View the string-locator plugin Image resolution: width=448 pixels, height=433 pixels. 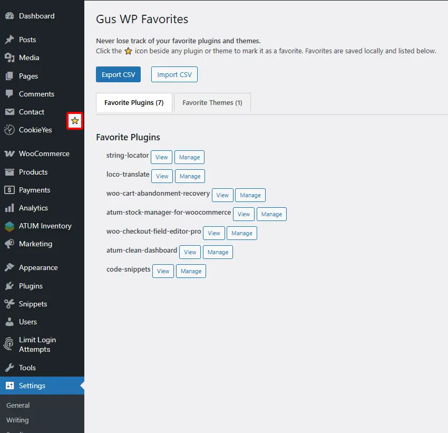tap(161, 157)
